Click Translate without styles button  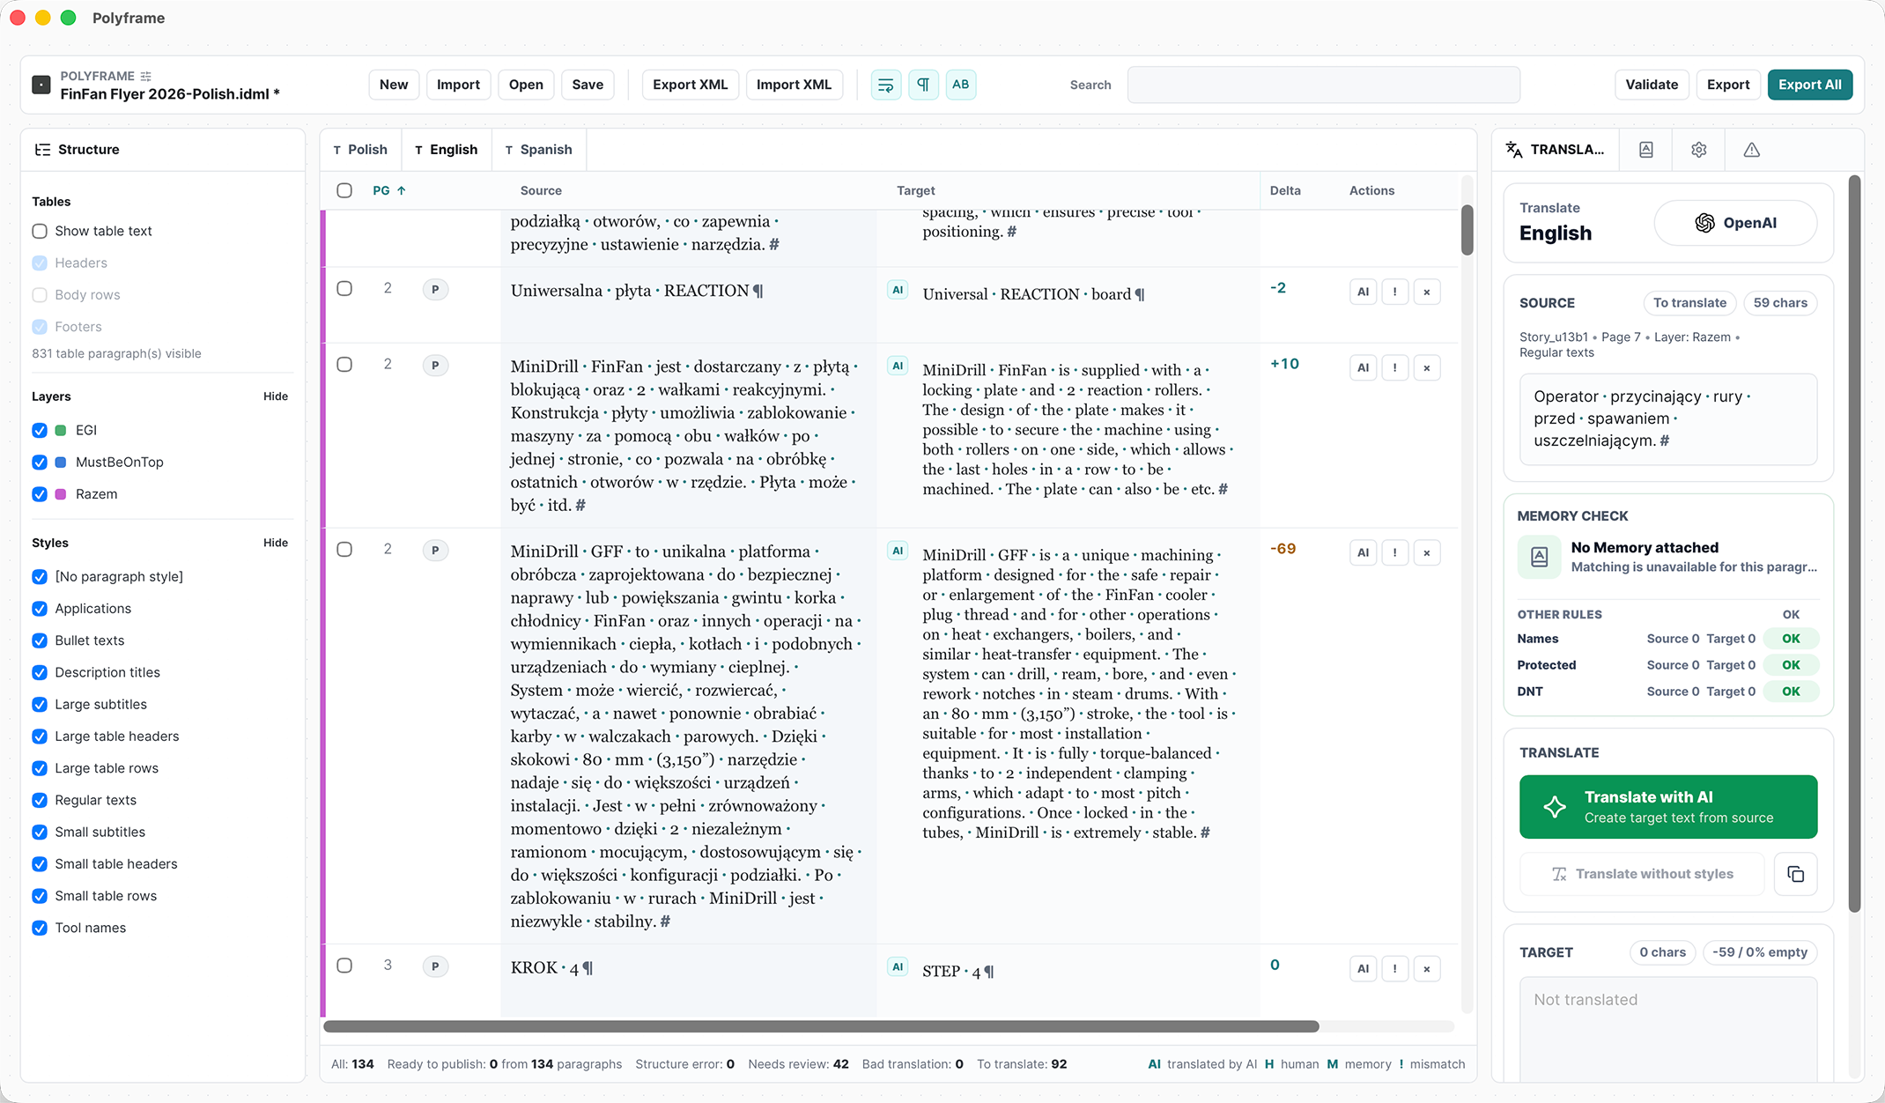[x=1642, y=874]
